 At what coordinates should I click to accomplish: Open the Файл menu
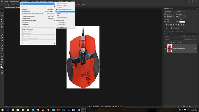[x=6, y=1]
